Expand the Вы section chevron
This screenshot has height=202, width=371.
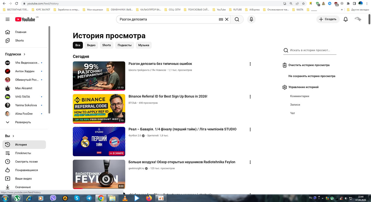click(13, 136)
